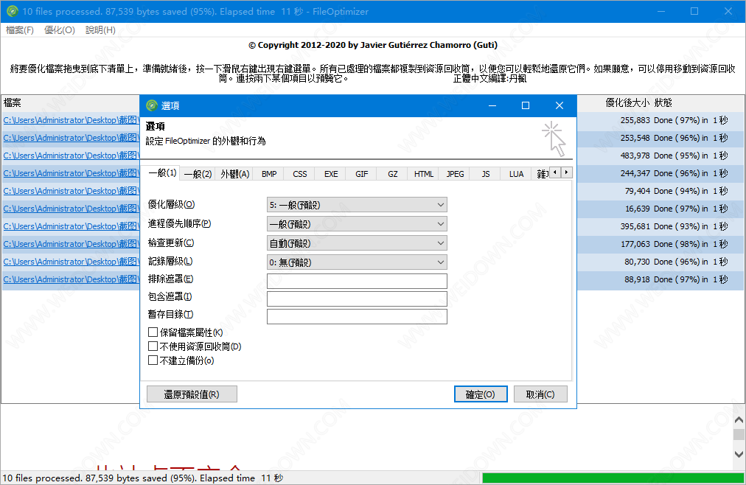Open the file link in the 79,404 row
The image size is (746, 485).
(71, 191)
